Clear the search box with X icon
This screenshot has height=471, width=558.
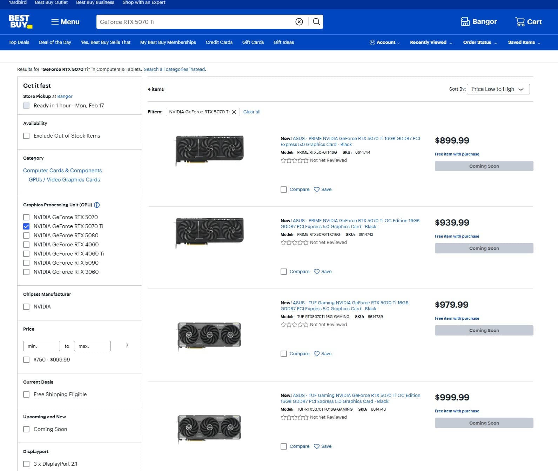coord(299,22)
